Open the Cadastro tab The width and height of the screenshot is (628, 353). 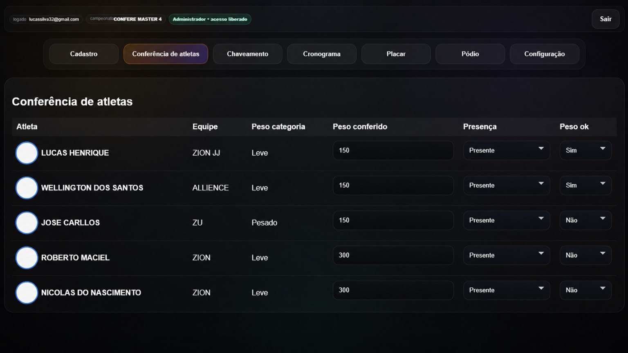point(84,54)
